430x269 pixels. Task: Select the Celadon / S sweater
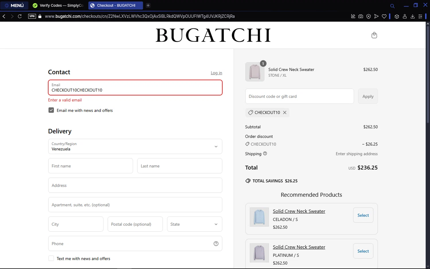(363, 215)
